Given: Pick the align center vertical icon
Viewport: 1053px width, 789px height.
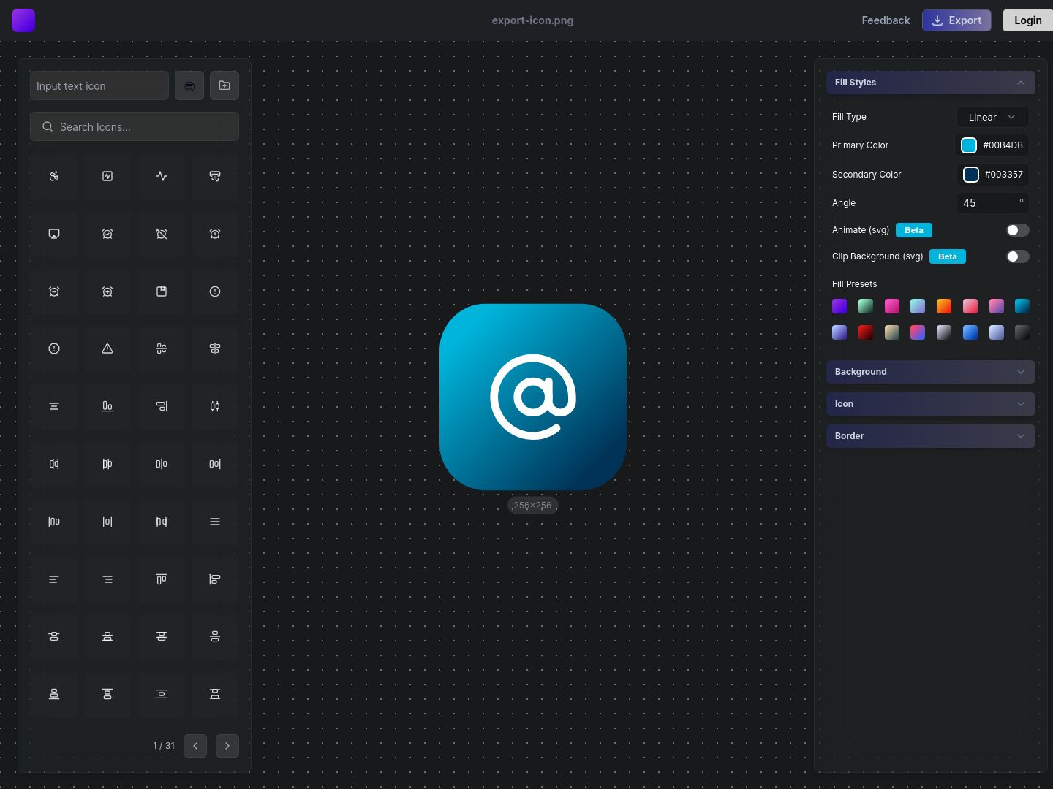Looking at the screenshot, I should (215, 348).
